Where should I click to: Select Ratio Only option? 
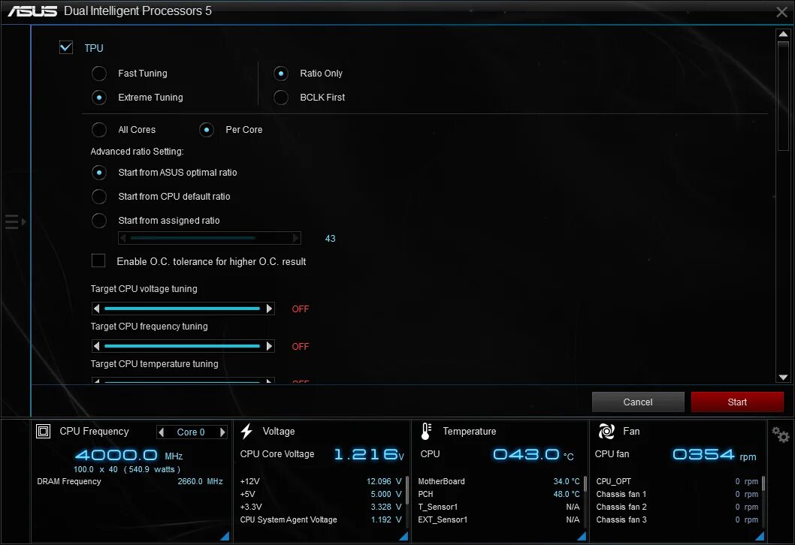281,74
